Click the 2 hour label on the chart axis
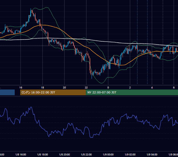 click(x=130, y=88)
